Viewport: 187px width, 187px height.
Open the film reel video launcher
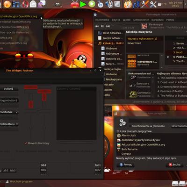109,4
